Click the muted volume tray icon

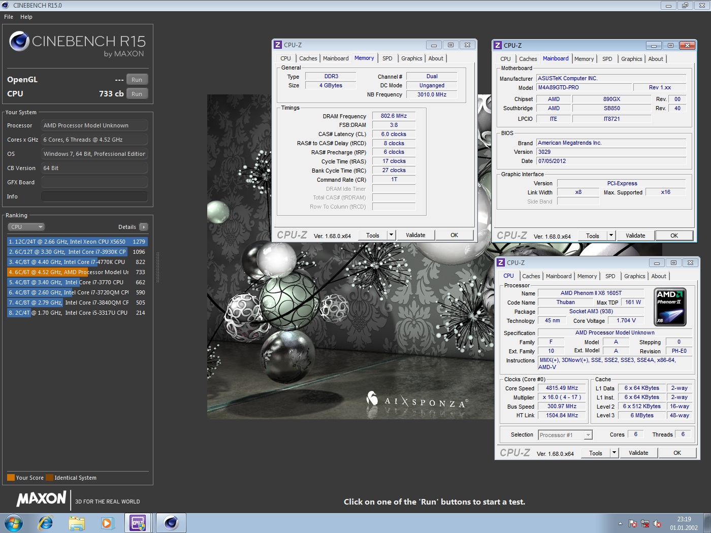[x=657, y=523]
